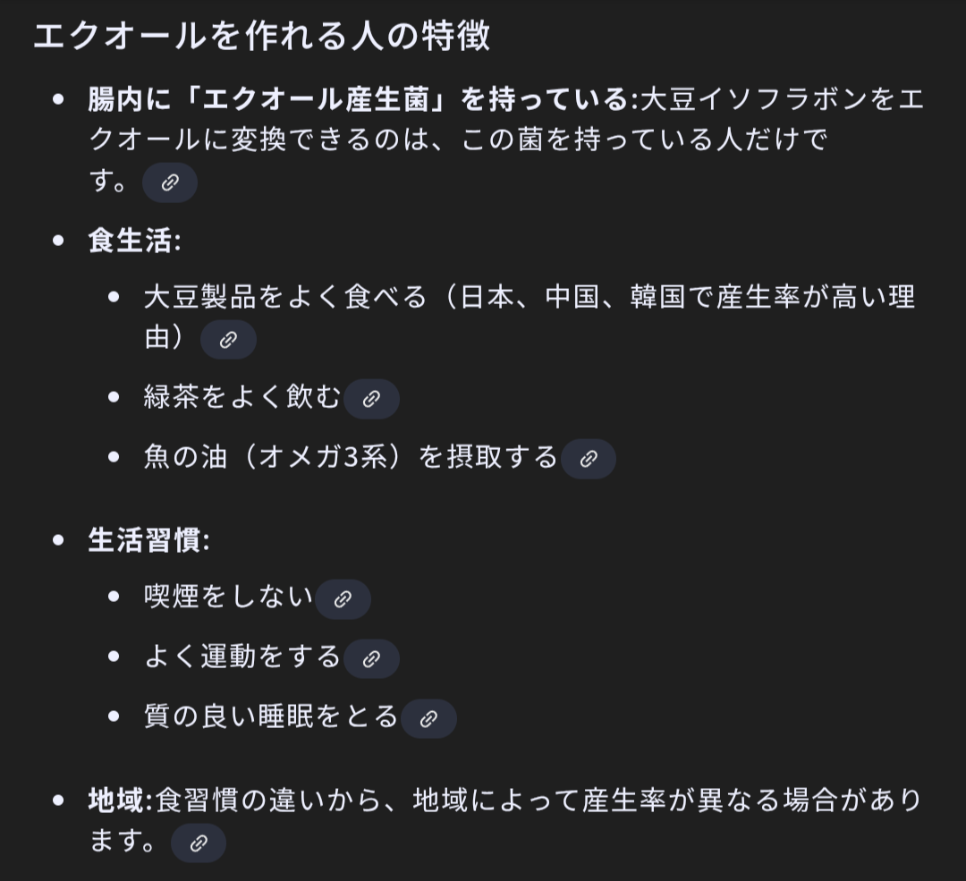Image resolution: width=966 pixels, height=881 pixels.
Task: Select the 食生活 section label
Action: pos(131,241)
